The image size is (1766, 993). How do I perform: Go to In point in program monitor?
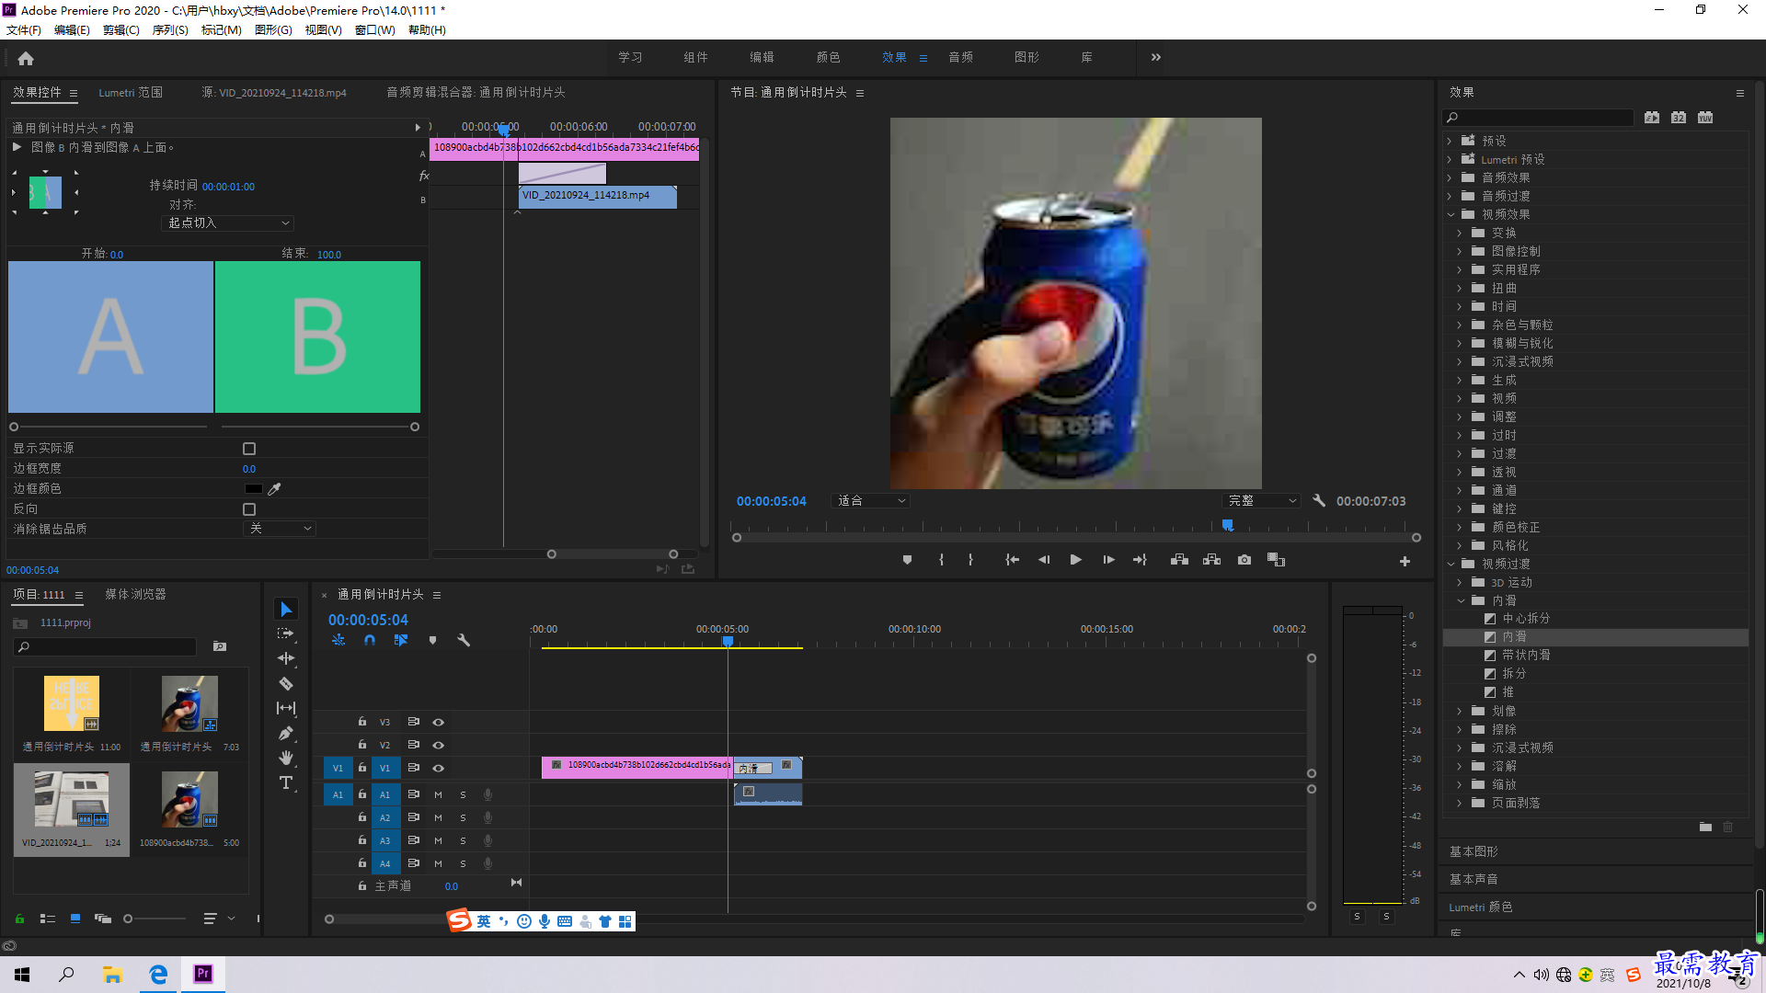click(x=1012, y=560)
